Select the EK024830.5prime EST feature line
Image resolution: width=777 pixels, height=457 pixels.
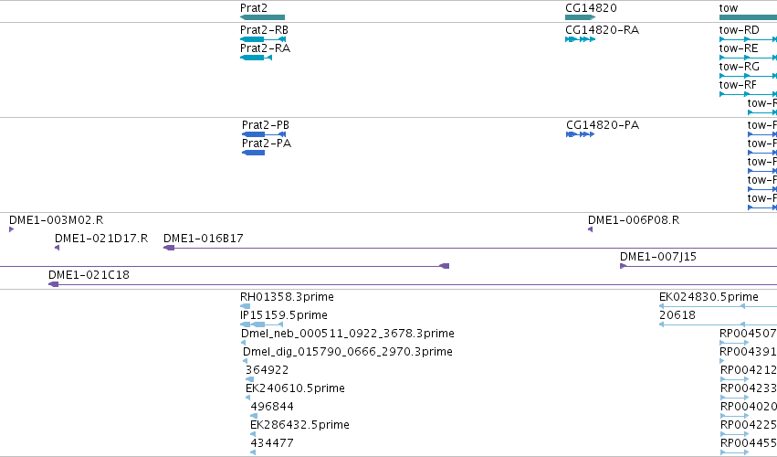pos(718,306)
